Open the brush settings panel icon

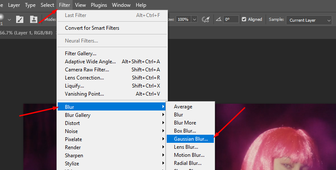click(x=20, y=20)
